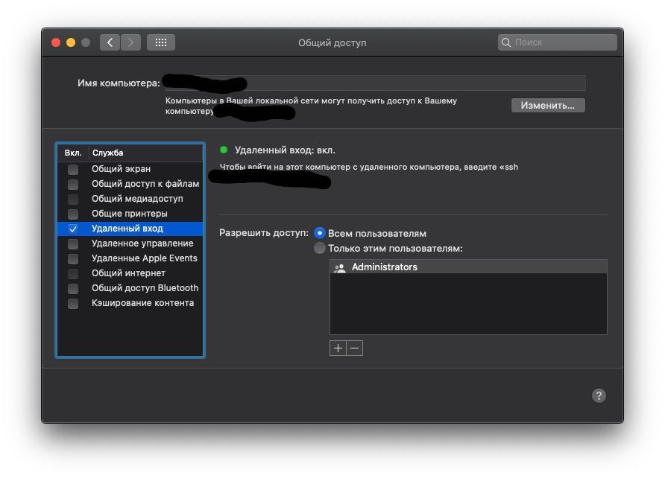Tick the Общие принтеры checkbox
The image size is (665, 478).
pyautogui.click(x=73, y=214)
